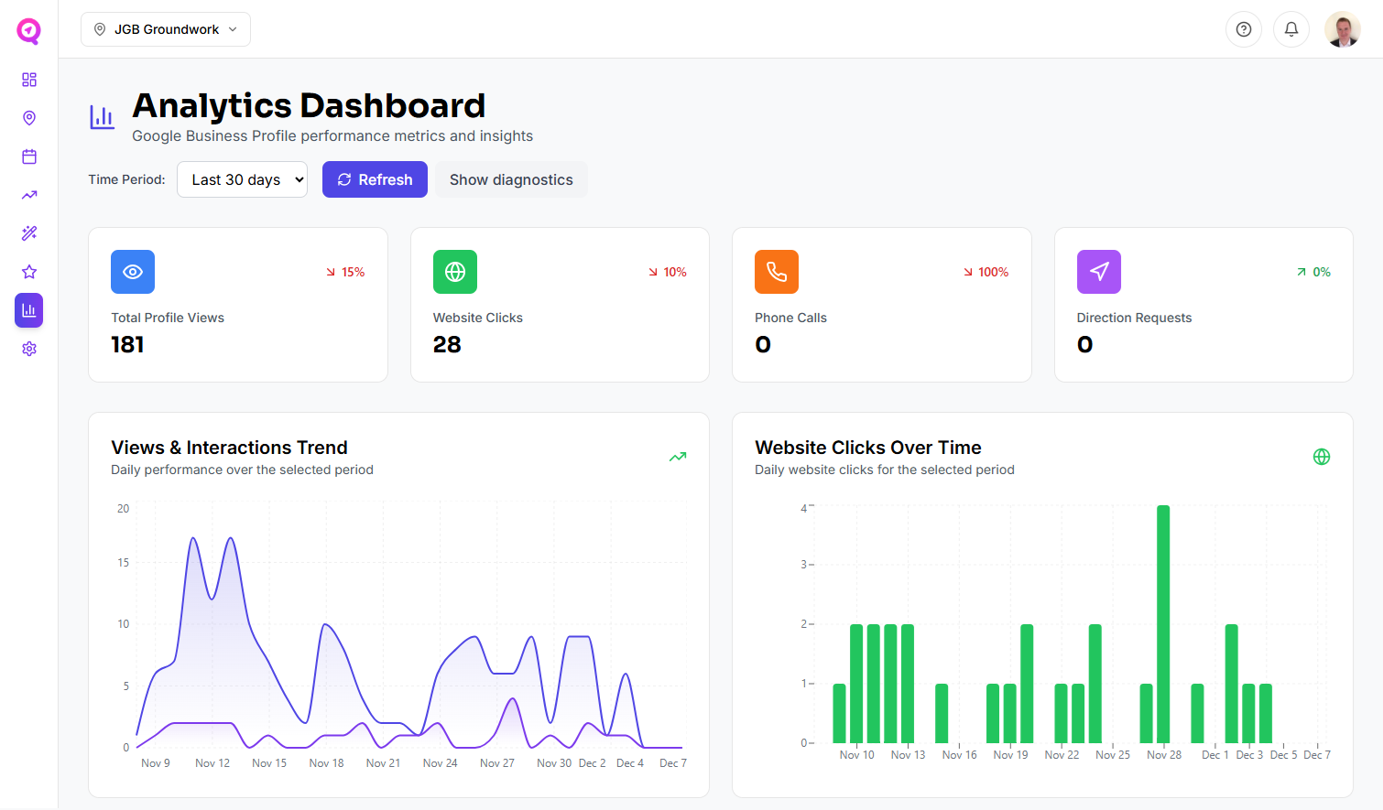Open the profile avatar menu
1383x810 pixels.
1343,29
